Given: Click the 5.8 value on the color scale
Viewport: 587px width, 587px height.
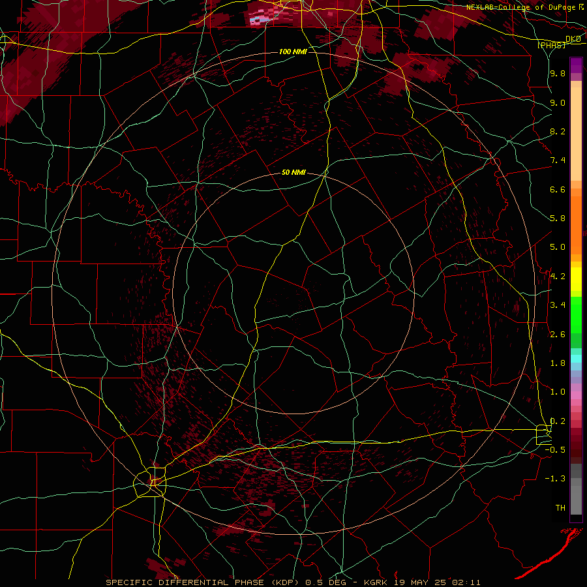Looking at the screenshot, I should [558, 218].
